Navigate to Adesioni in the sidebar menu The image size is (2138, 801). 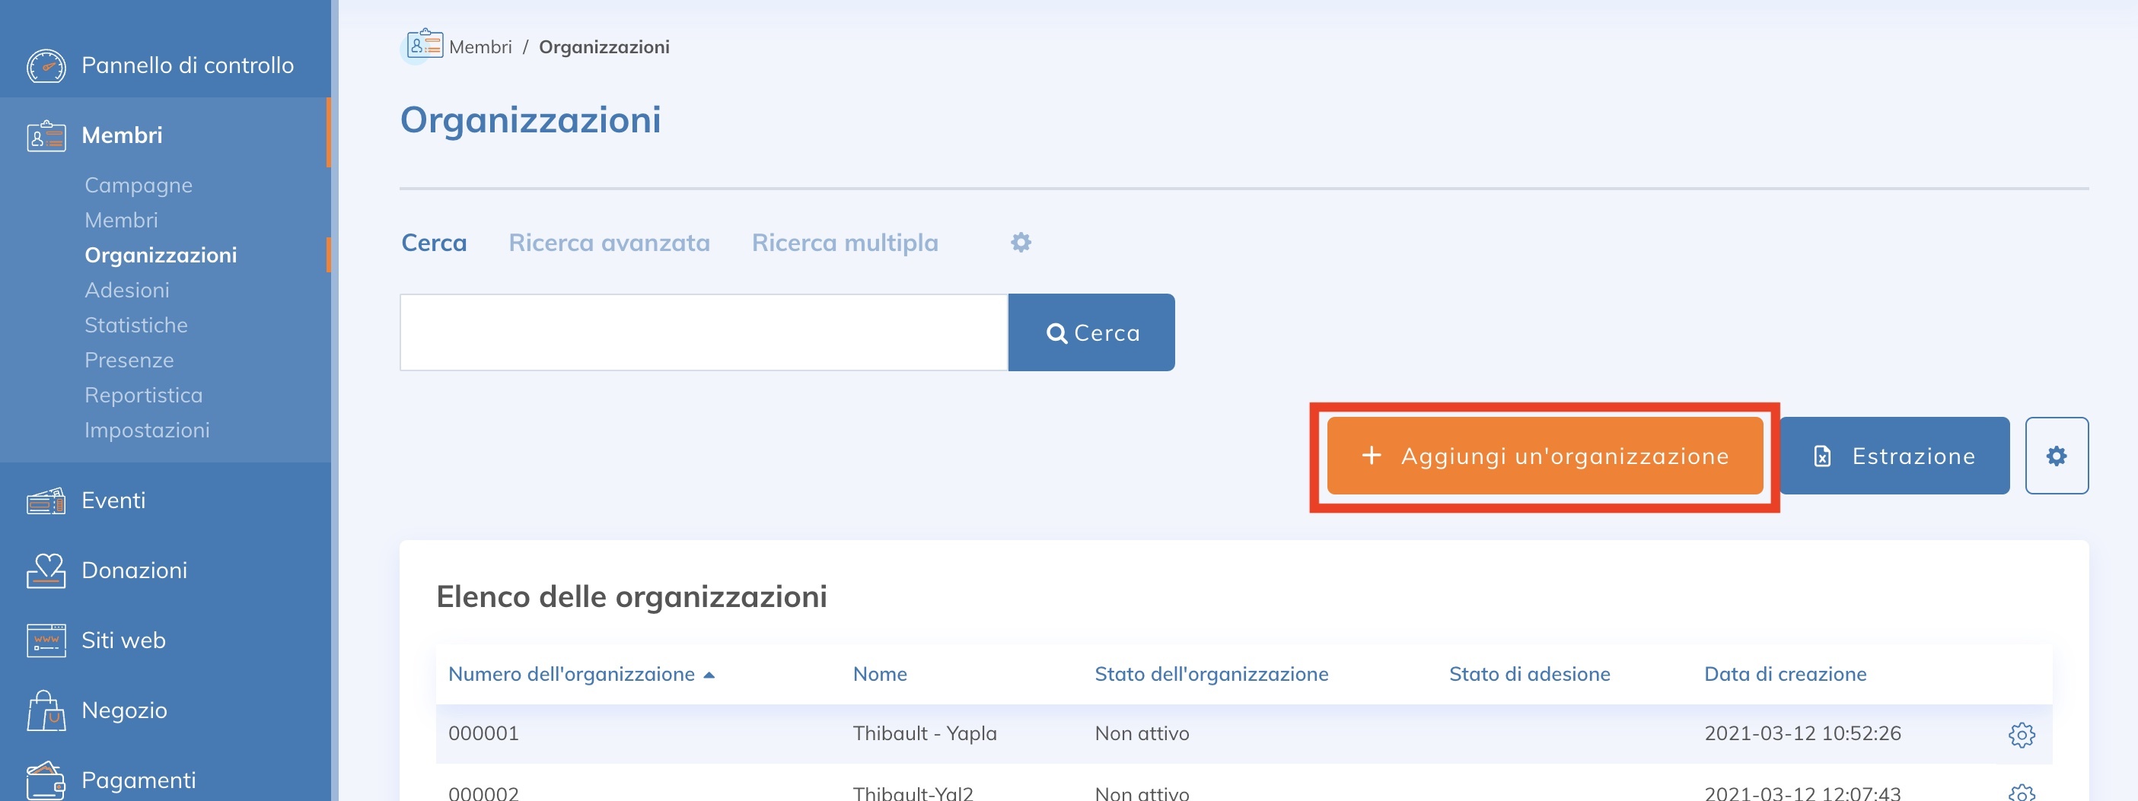tap(127, 289)
